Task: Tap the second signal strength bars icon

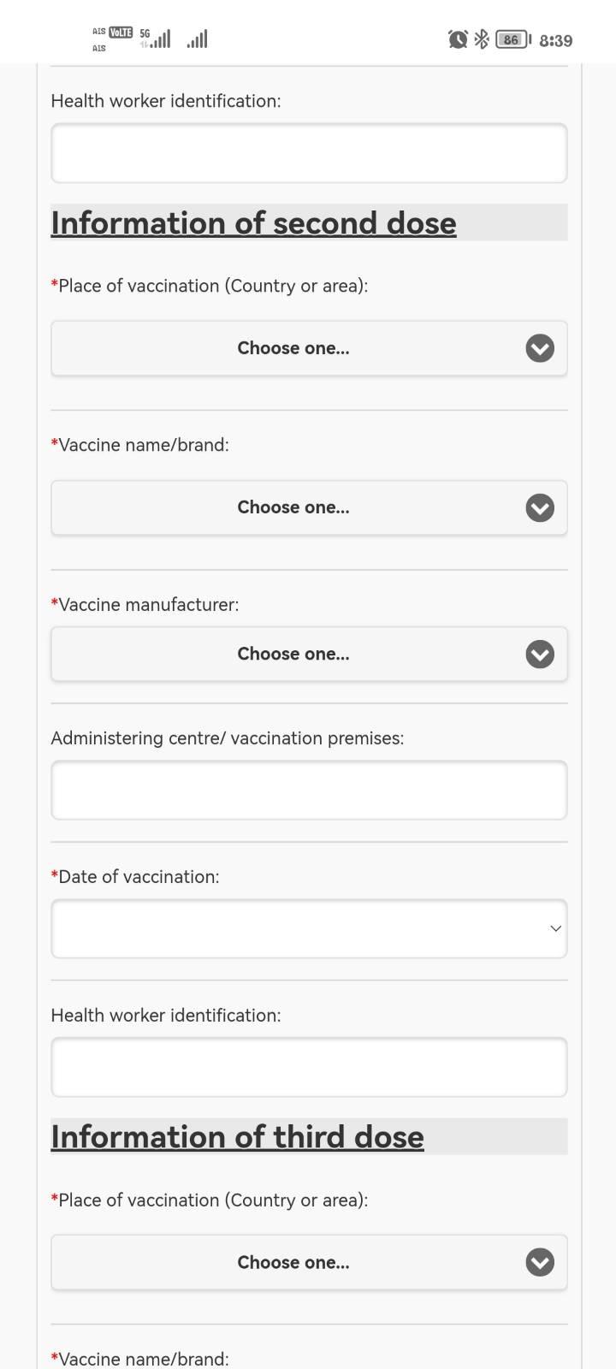Action: pos(197,39)
